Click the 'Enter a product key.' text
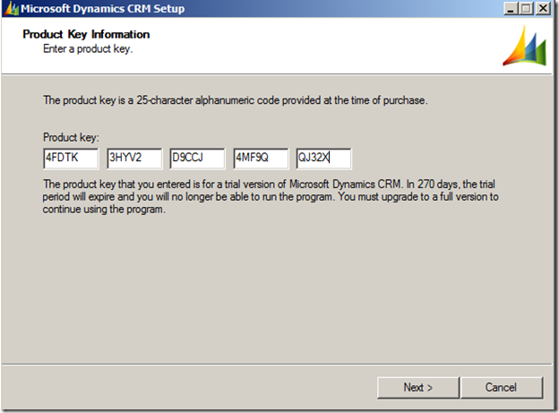The width and height of the screenshot is (559, 413). pyautogui.click(x=88, y=49)
